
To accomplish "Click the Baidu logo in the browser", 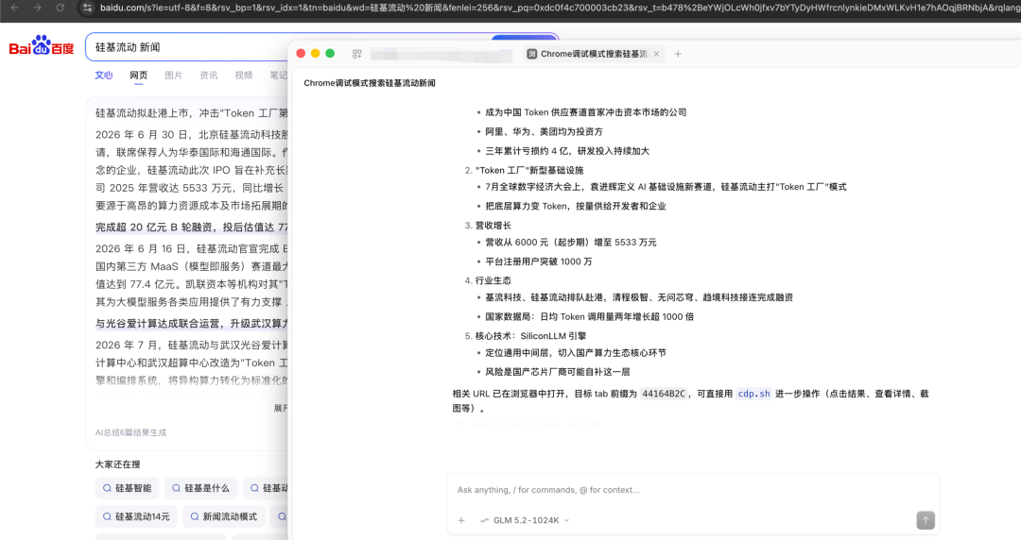I will pos(42,46).
